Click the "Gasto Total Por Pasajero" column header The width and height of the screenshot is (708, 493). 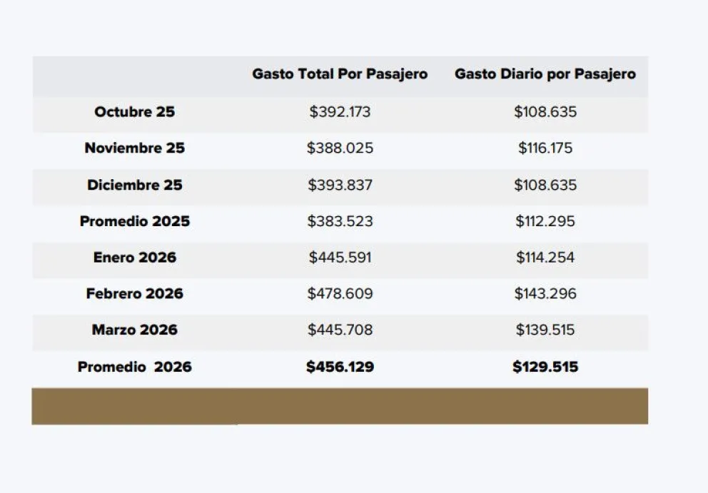[x=340, y=74]
